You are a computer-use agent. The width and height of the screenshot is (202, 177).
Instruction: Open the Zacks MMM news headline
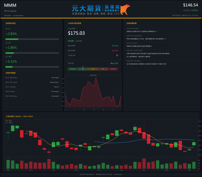pyautogui.click(x=139, y=46)
